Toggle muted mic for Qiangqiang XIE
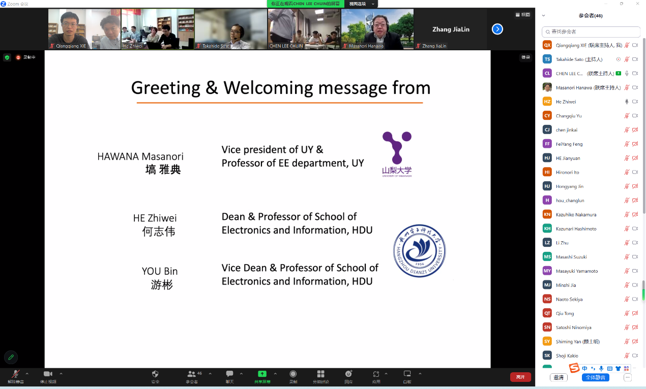The height and width of the screenshot is (389, 646). pyautogui.click(x=627, y=45)
